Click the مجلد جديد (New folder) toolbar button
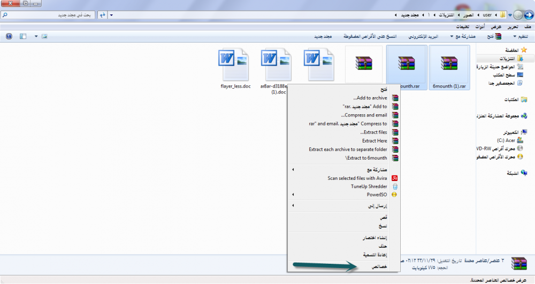535x284 pixels. pos(323,36)
